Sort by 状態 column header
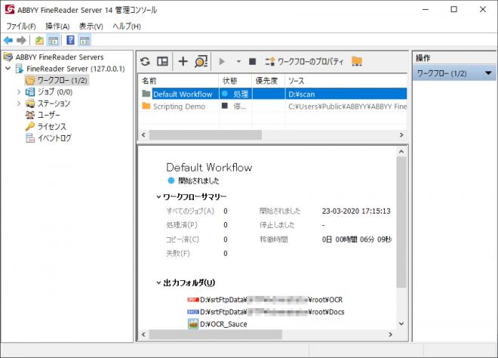This screenshot has width=498, height=358. (235, 81)
